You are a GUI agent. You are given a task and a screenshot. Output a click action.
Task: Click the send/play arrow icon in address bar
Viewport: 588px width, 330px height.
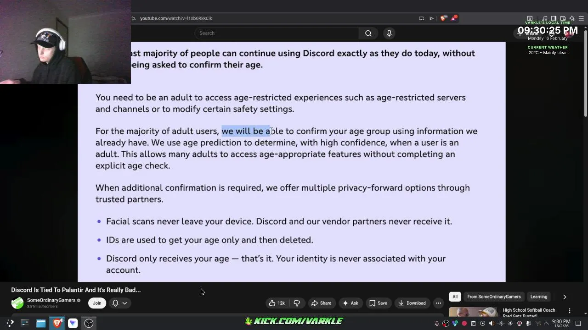[x=431, y=18]
